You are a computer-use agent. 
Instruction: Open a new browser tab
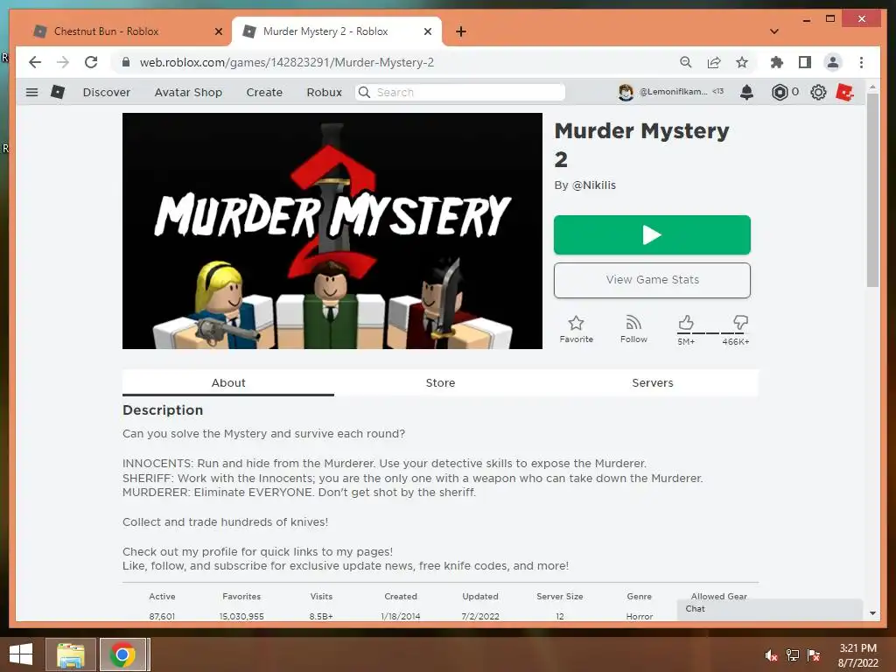[461, 31]
